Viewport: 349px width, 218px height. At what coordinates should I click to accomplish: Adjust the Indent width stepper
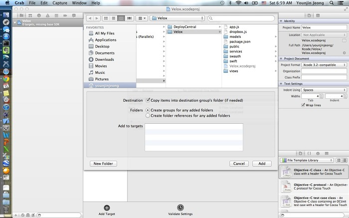pyautogui.click(x=346, y=96)
